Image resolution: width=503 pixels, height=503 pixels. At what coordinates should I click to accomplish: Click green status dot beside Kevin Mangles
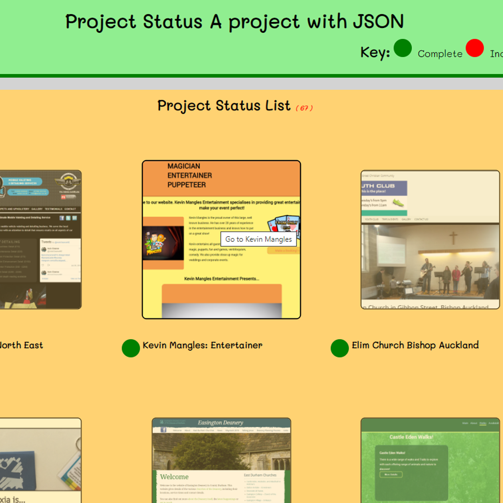coord(131,348)
